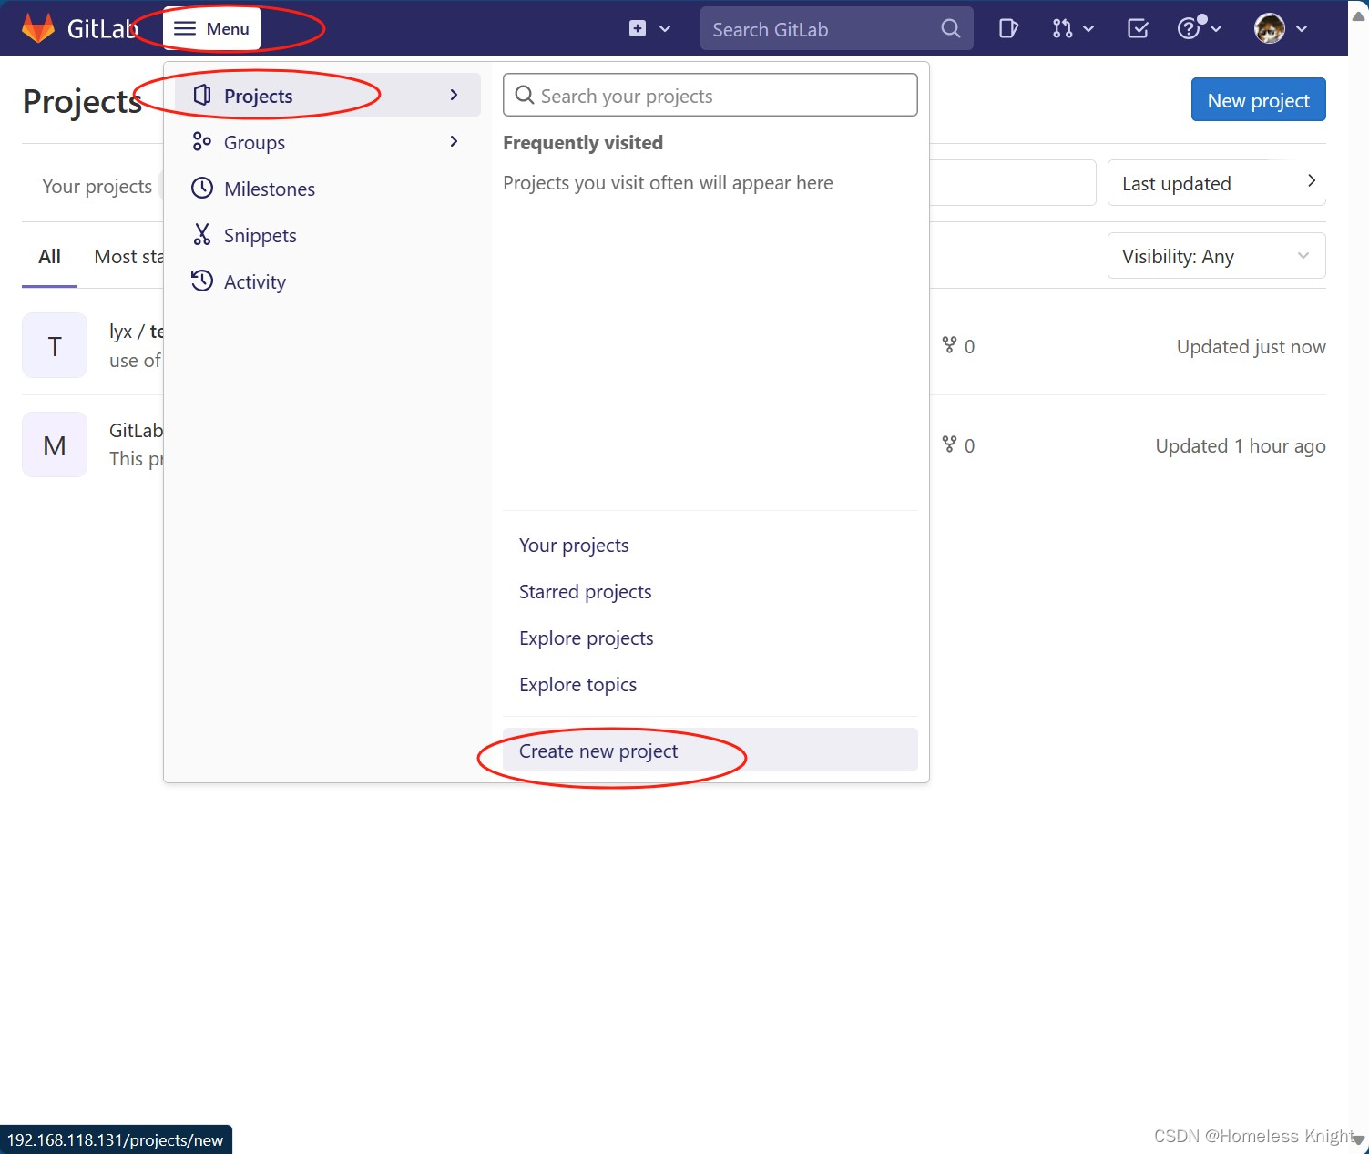Click the Activity history icon
1369x1154 pixels.
point(202,281)
